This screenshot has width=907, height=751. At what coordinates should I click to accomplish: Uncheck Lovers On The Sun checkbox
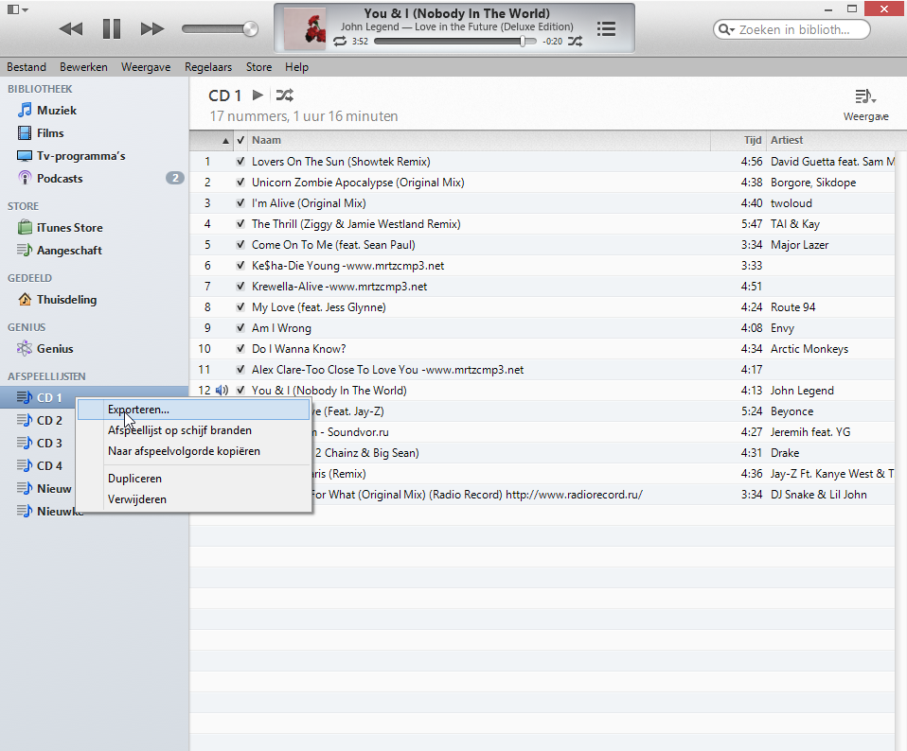point(240,162)
